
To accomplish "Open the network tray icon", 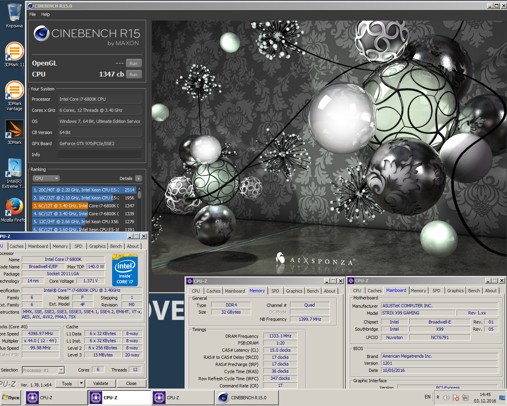I will [x=465, y=398].
